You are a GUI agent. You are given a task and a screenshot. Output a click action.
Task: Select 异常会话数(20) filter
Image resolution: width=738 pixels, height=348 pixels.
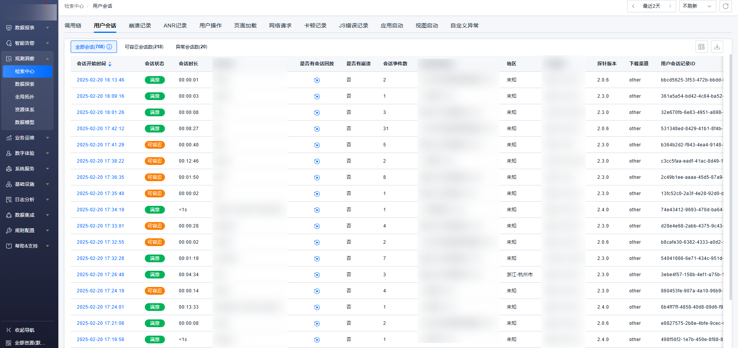tap(191, 47)
